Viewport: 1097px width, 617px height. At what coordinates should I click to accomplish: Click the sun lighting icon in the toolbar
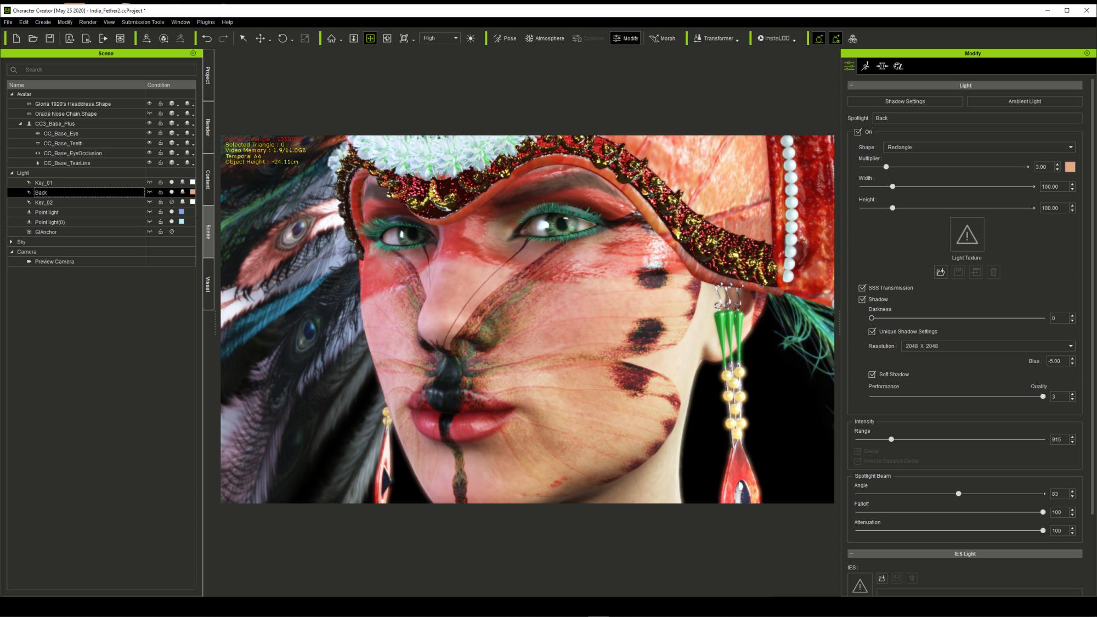point(471,38)
